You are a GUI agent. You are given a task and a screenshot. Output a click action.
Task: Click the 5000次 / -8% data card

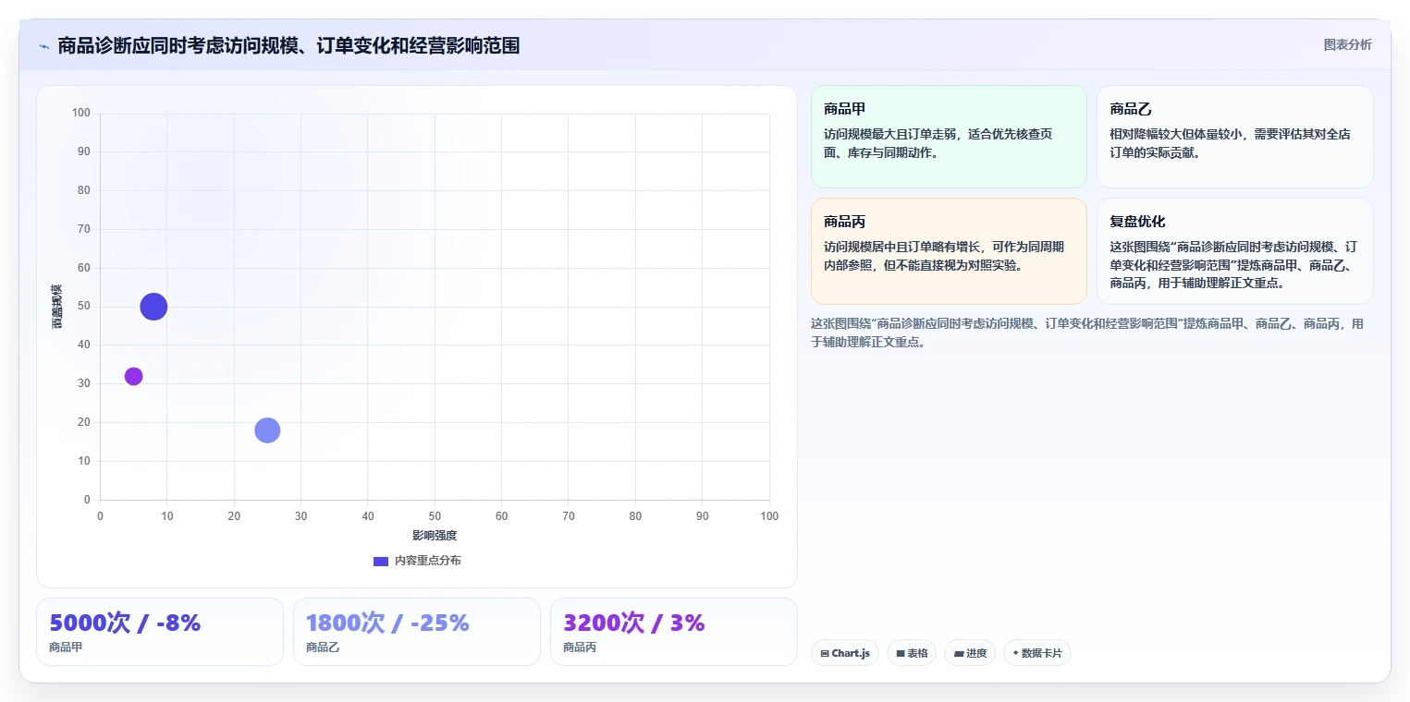(160, 632)
